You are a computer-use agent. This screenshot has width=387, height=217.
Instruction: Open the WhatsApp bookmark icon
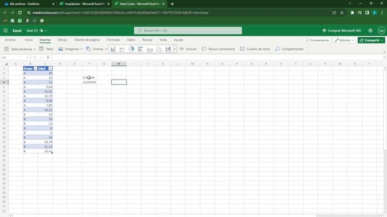(20, 20)
